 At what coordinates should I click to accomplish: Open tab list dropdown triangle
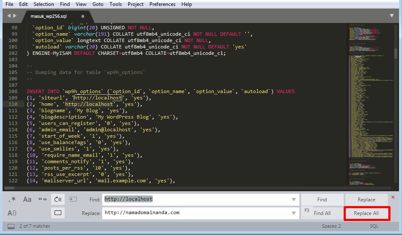click(392, 16)
